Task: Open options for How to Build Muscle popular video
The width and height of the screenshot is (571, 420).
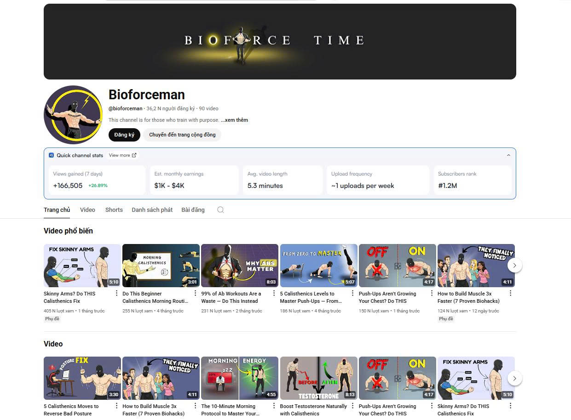Action: (x=510, y=294)
